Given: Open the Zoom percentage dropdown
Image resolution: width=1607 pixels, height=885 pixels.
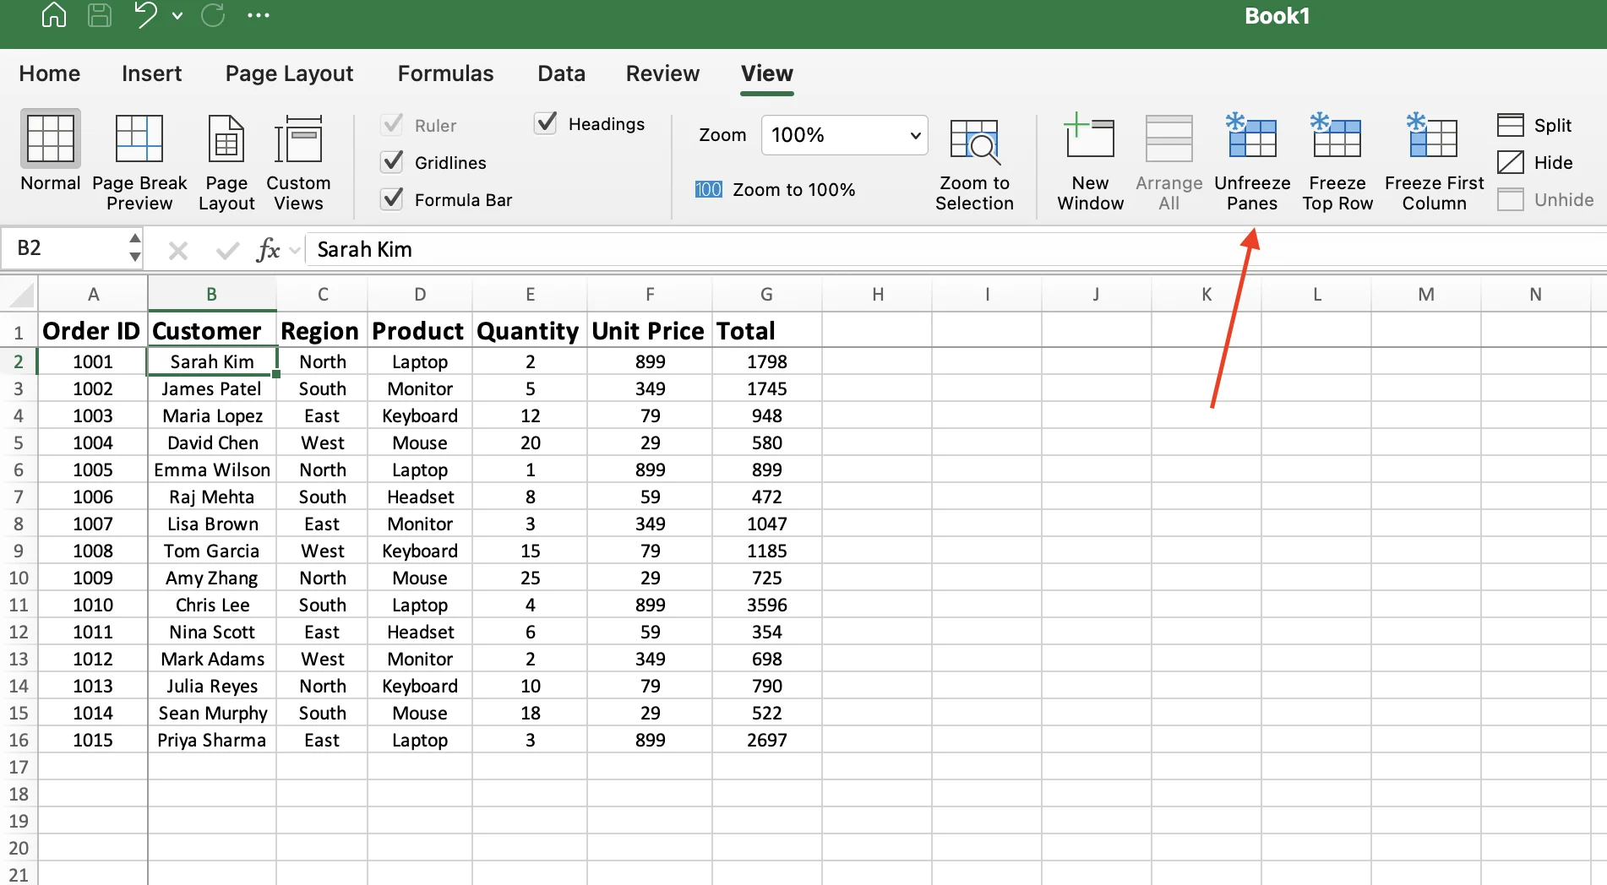Looking at the screenshot, I should 912,135.
